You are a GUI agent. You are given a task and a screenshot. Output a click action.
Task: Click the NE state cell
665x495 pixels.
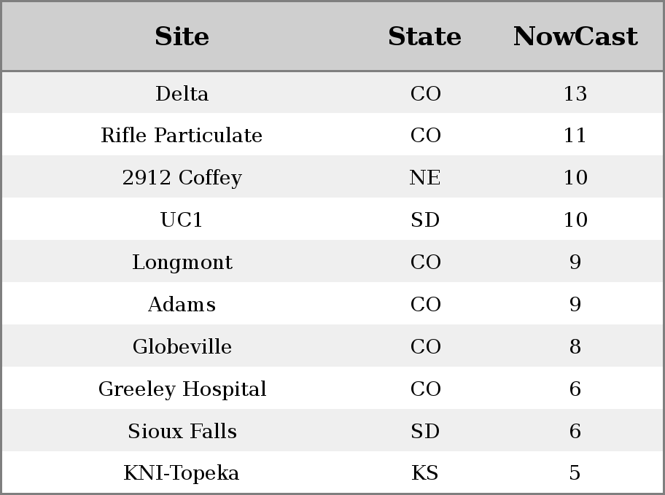(425, 177)
